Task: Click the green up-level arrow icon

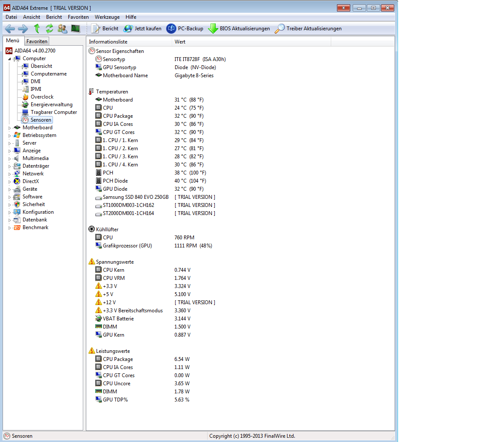Action: [37, 29]
